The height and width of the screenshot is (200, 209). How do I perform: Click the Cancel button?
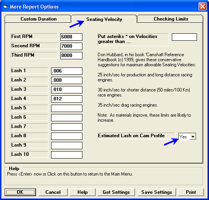coord(53,192)
